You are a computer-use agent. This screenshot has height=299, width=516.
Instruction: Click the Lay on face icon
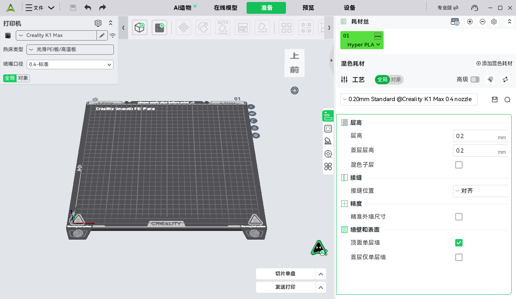(x=262, y=28)
